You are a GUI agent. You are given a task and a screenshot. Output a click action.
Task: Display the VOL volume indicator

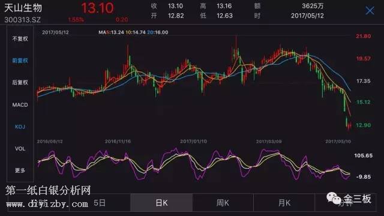(x=20, y=149)
